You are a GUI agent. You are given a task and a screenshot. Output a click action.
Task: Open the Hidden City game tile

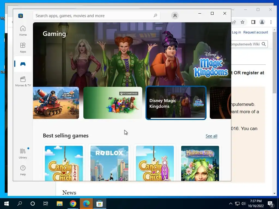pyautogui.click(x=200, y=163)
